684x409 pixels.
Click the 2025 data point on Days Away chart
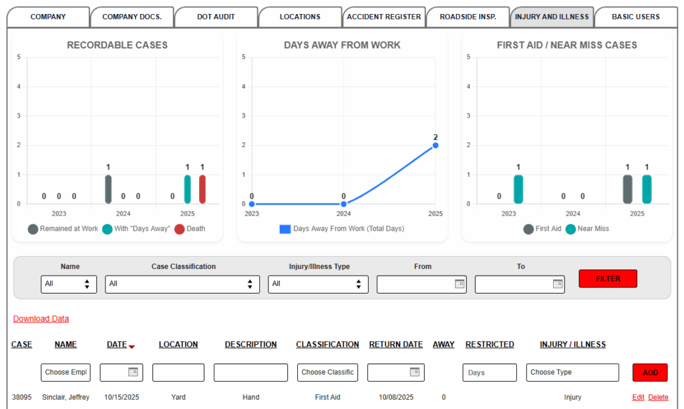pyautogui.click(x=436, y=145)
